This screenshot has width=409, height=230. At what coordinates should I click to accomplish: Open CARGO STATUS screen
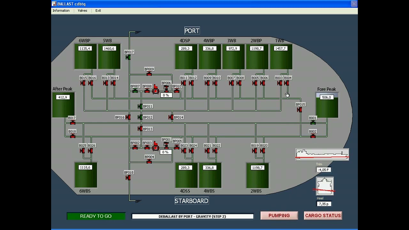323,216
